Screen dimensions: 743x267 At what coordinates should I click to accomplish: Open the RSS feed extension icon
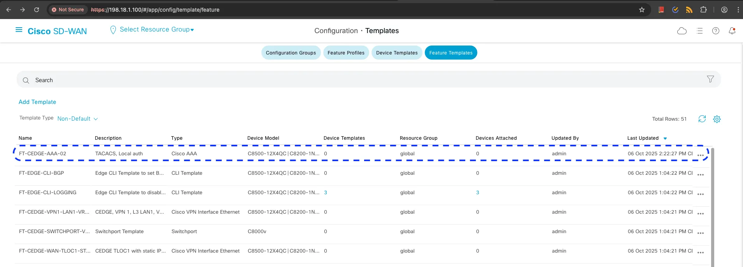(689, 10)
